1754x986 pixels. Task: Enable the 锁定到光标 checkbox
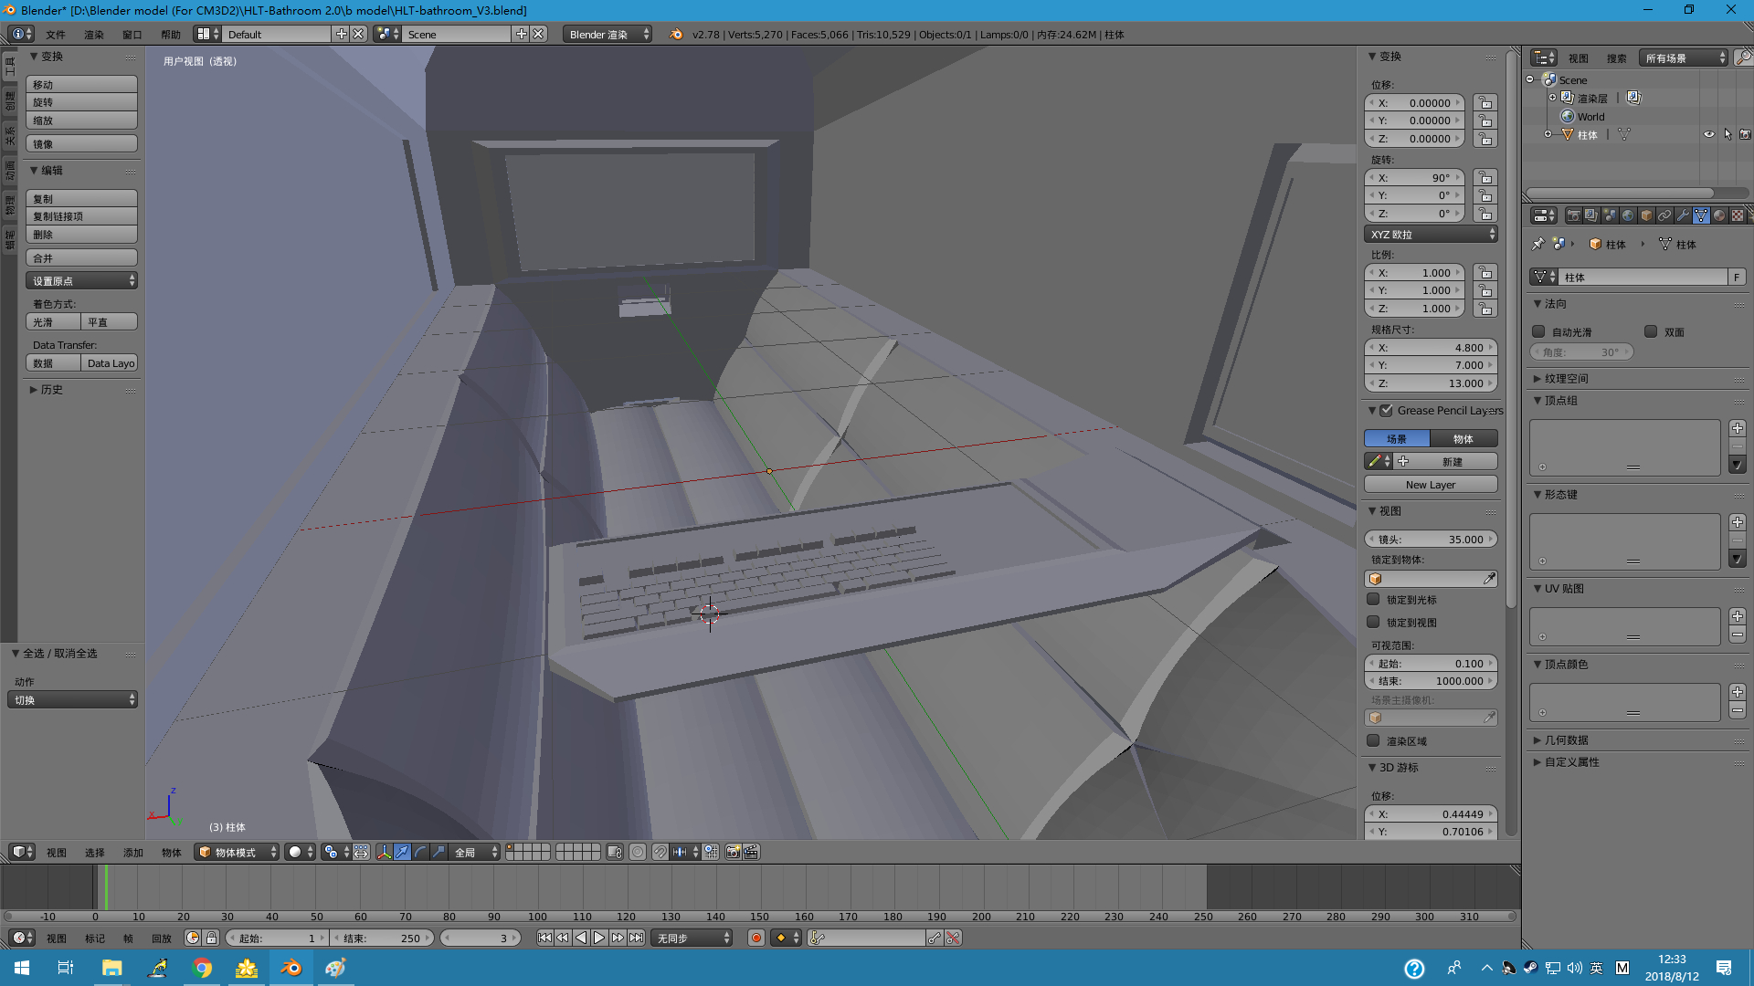[1373, 600]
